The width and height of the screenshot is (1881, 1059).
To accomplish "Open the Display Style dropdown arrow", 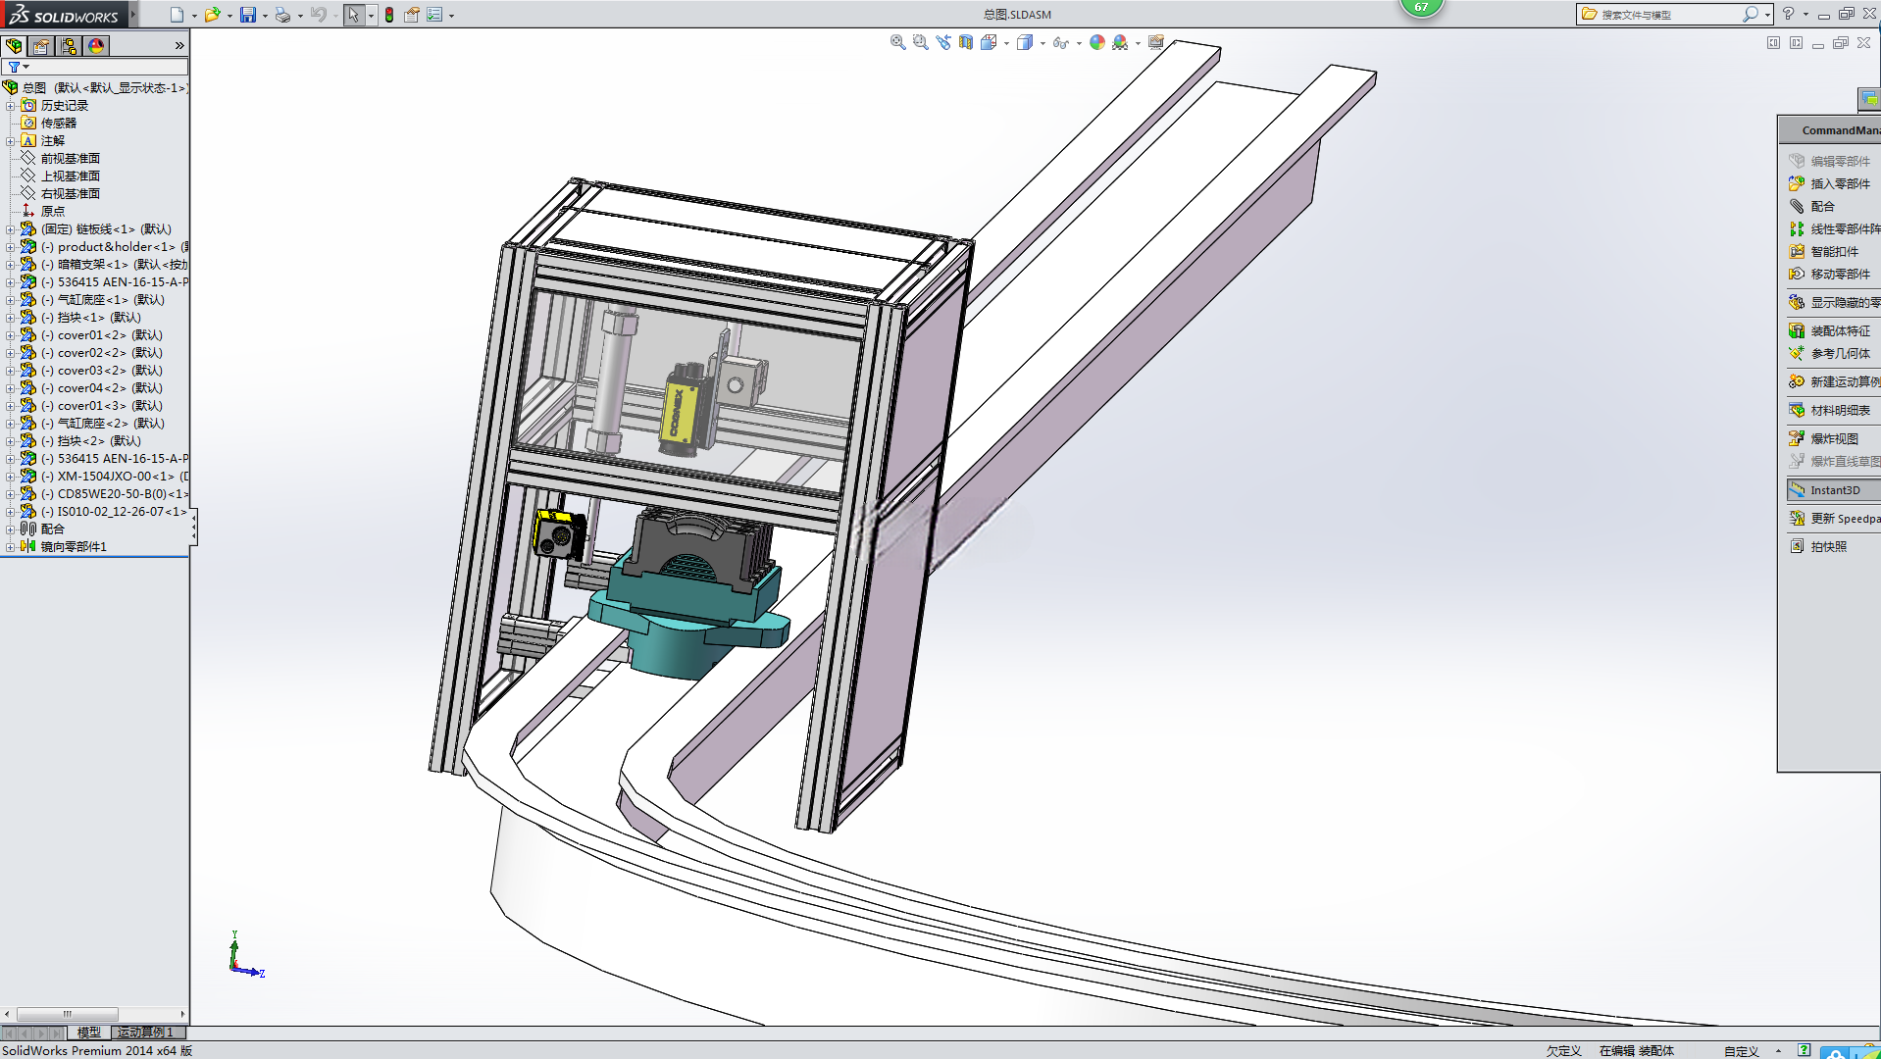I will pos(1042,43).
